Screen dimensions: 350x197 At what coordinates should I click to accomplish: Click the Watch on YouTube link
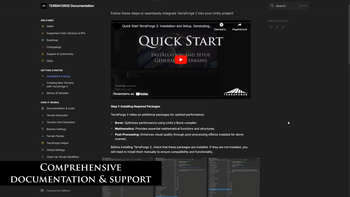point(131,94)
